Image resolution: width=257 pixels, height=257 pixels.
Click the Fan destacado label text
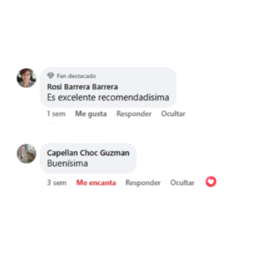click(76, 76)
